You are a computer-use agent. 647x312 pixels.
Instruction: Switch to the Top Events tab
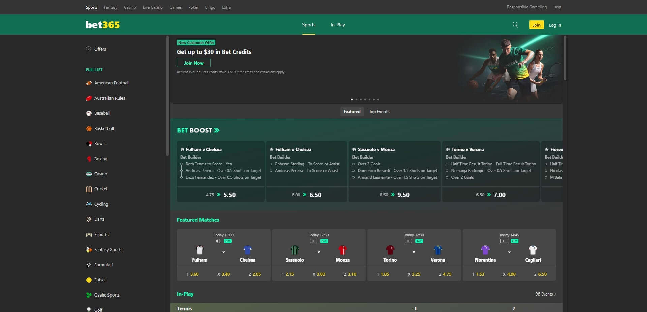coord(379,111)
